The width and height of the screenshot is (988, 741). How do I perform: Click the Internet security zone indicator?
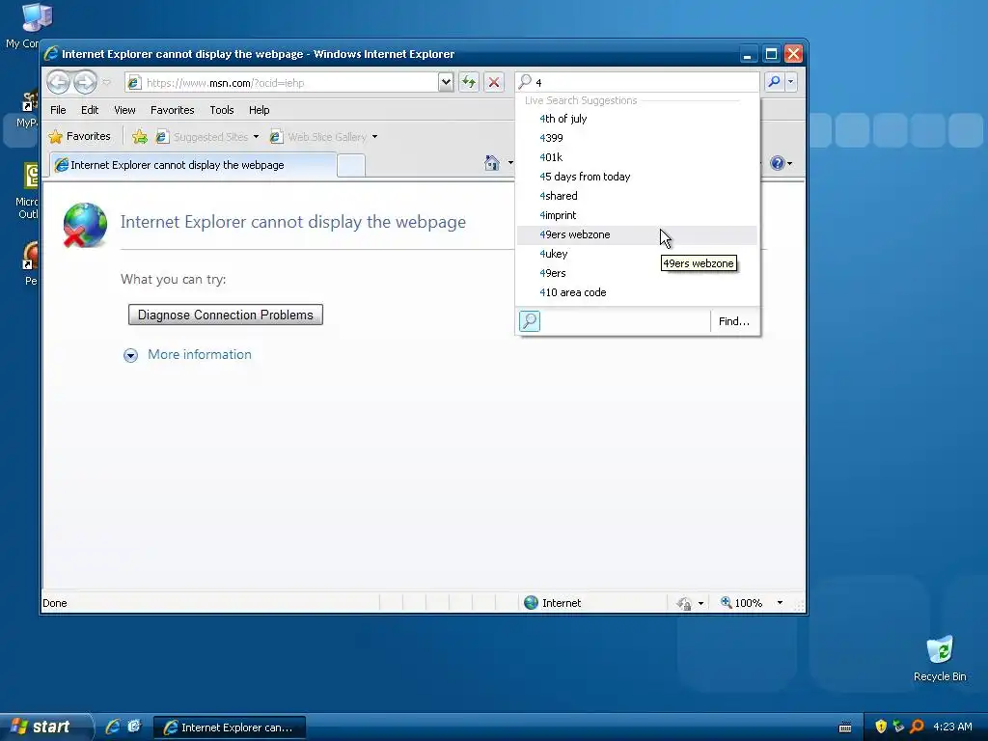click(x=553, y=603)
